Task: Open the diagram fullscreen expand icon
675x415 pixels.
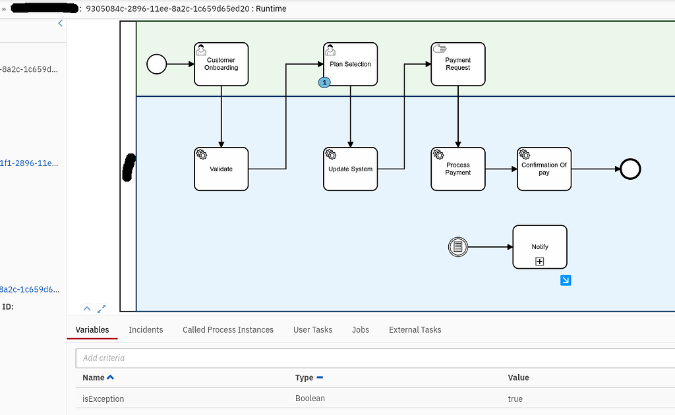Action: tap(102, 308)
